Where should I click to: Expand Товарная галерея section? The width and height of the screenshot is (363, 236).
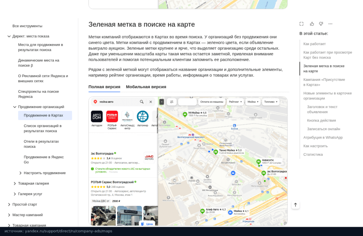click(15, 184)
